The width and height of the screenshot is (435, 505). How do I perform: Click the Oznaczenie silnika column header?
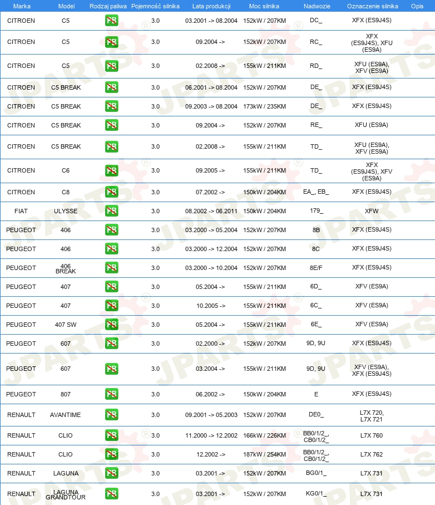[x=373, y=6]
